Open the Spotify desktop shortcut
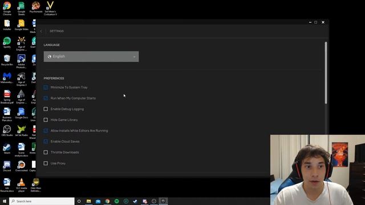Screen dimensions: 365x205 coord(7,43)
